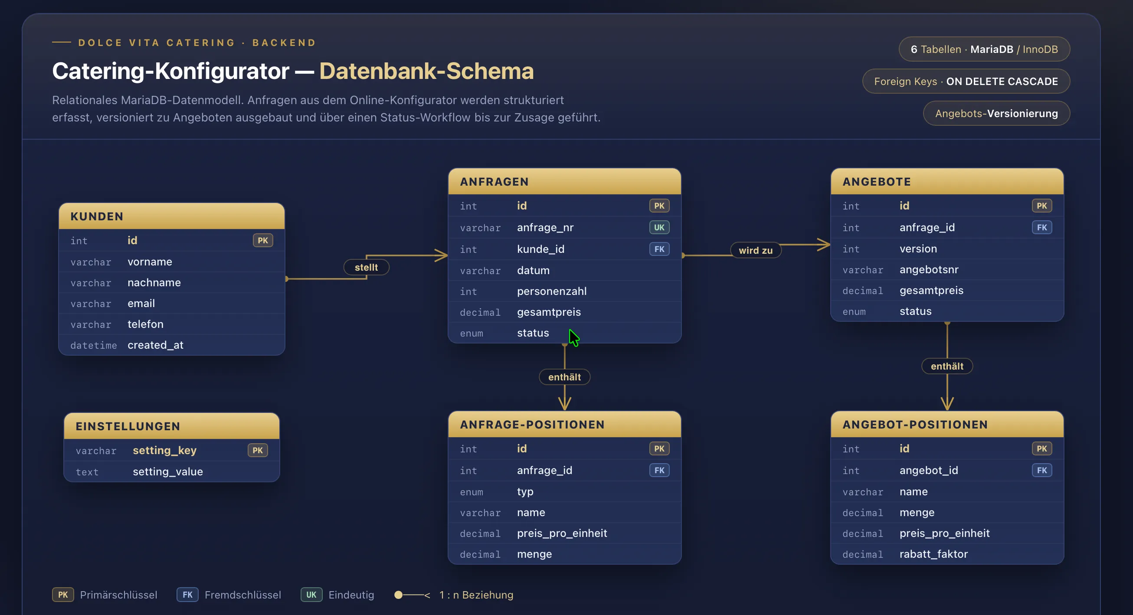
Task: Click the FK badge next to angebot_id
Action: (x=1041, y=470)
